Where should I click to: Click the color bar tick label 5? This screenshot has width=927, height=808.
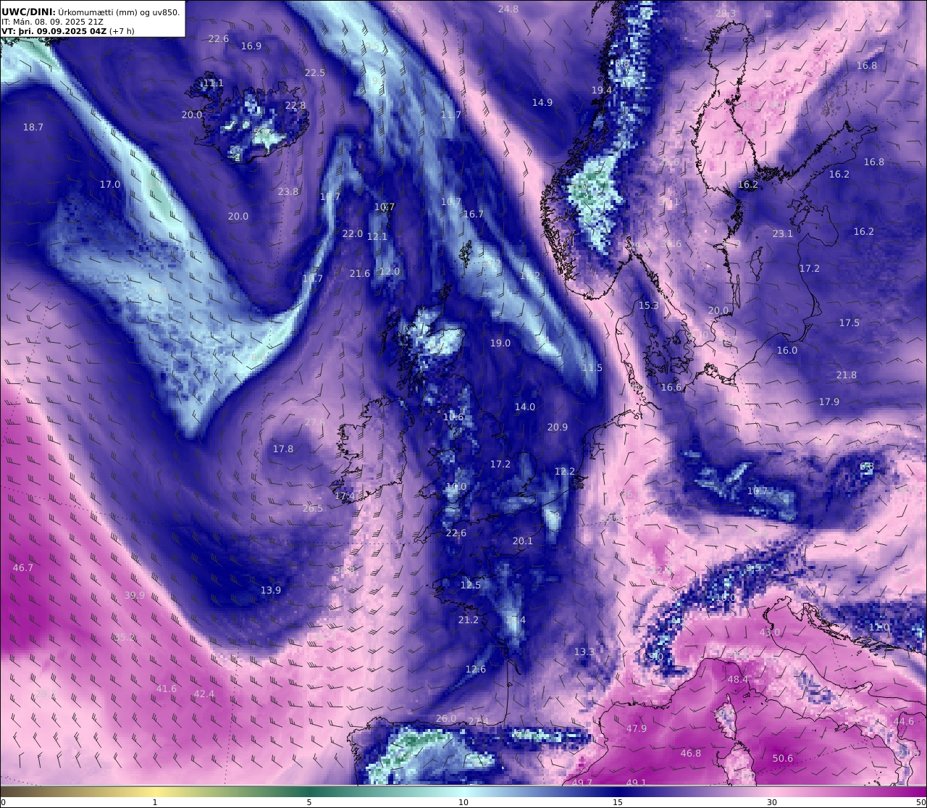point(309,802)
